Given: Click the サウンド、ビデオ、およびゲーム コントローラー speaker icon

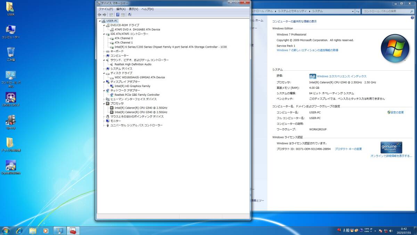Looking at the screenshot, I should tap(108, 60).
